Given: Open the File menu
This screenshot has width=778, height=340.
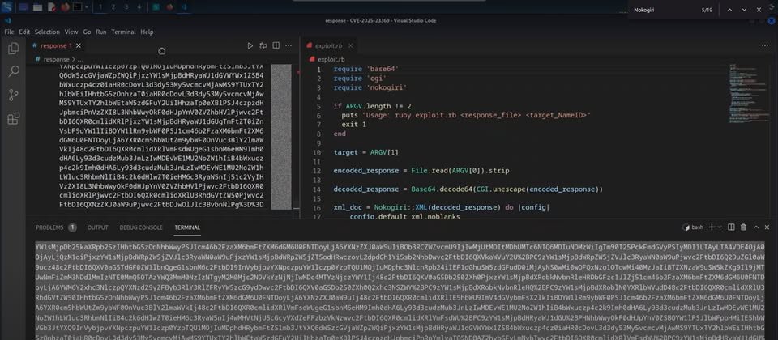Looking at the screenshot, I should [9, 32].
